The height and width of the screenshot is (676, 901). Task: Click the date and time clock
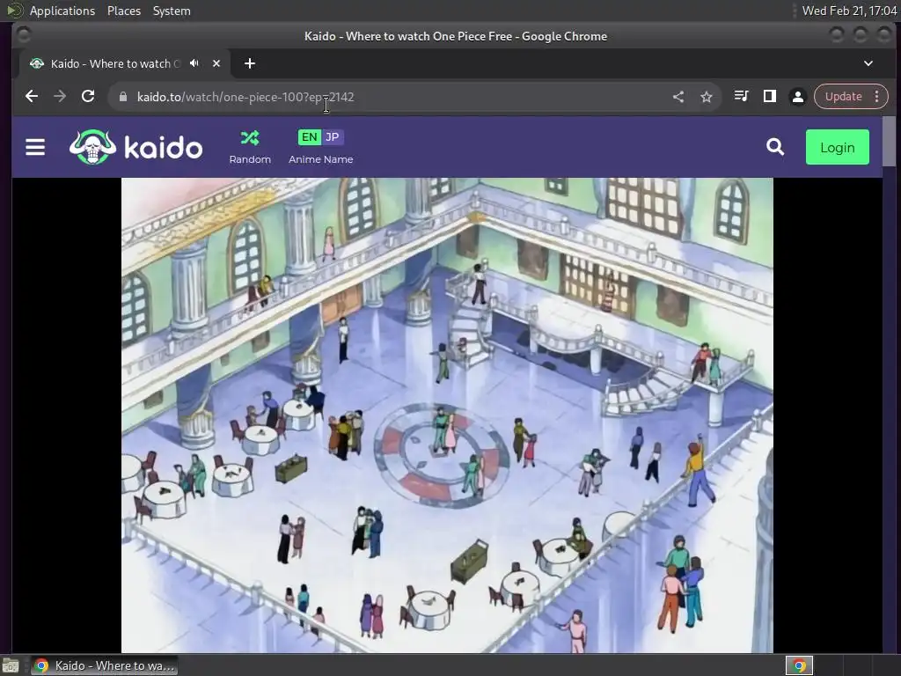(849, 11)
